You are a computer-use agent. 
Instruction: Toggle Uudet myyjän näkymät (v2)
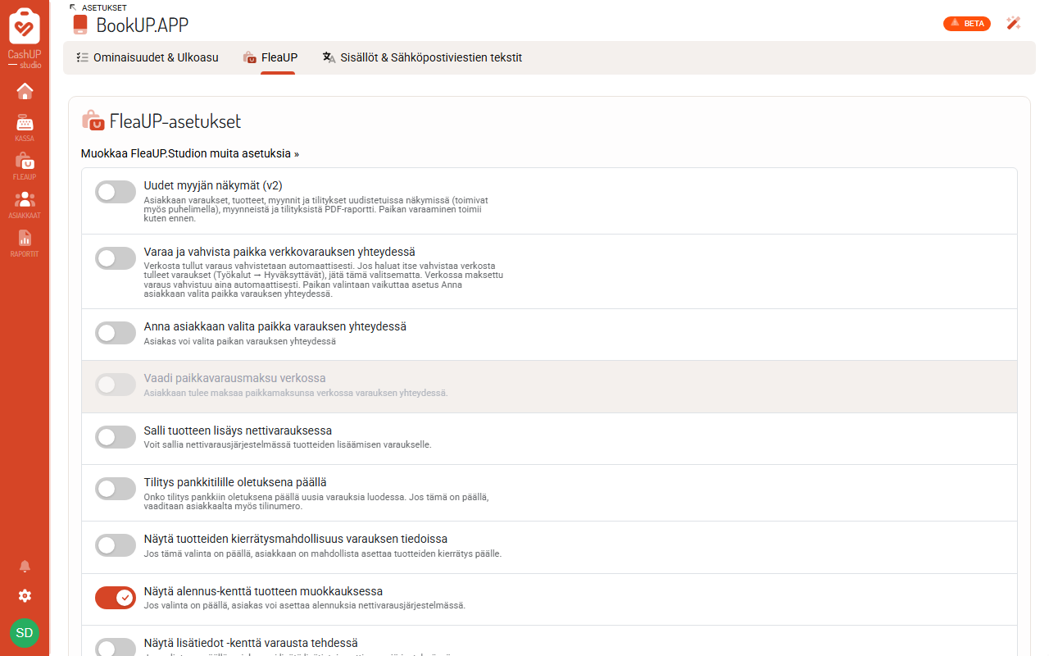(x=116, y=192)
